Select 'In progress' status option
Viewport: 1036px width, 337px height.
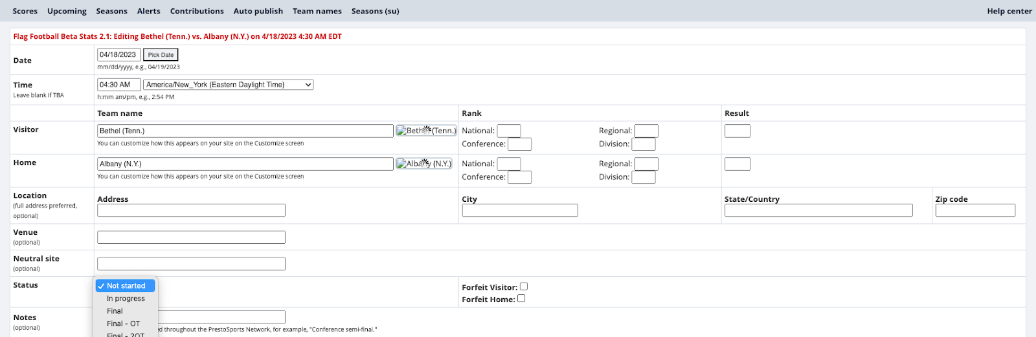[x=126, y=299]
